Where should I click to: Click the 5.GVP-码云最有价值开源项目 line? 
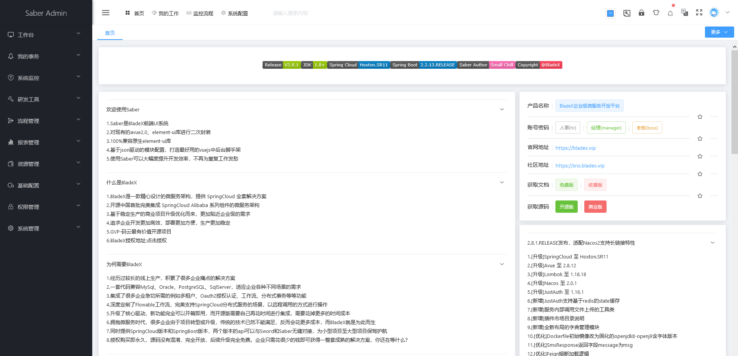pos(139,232)
